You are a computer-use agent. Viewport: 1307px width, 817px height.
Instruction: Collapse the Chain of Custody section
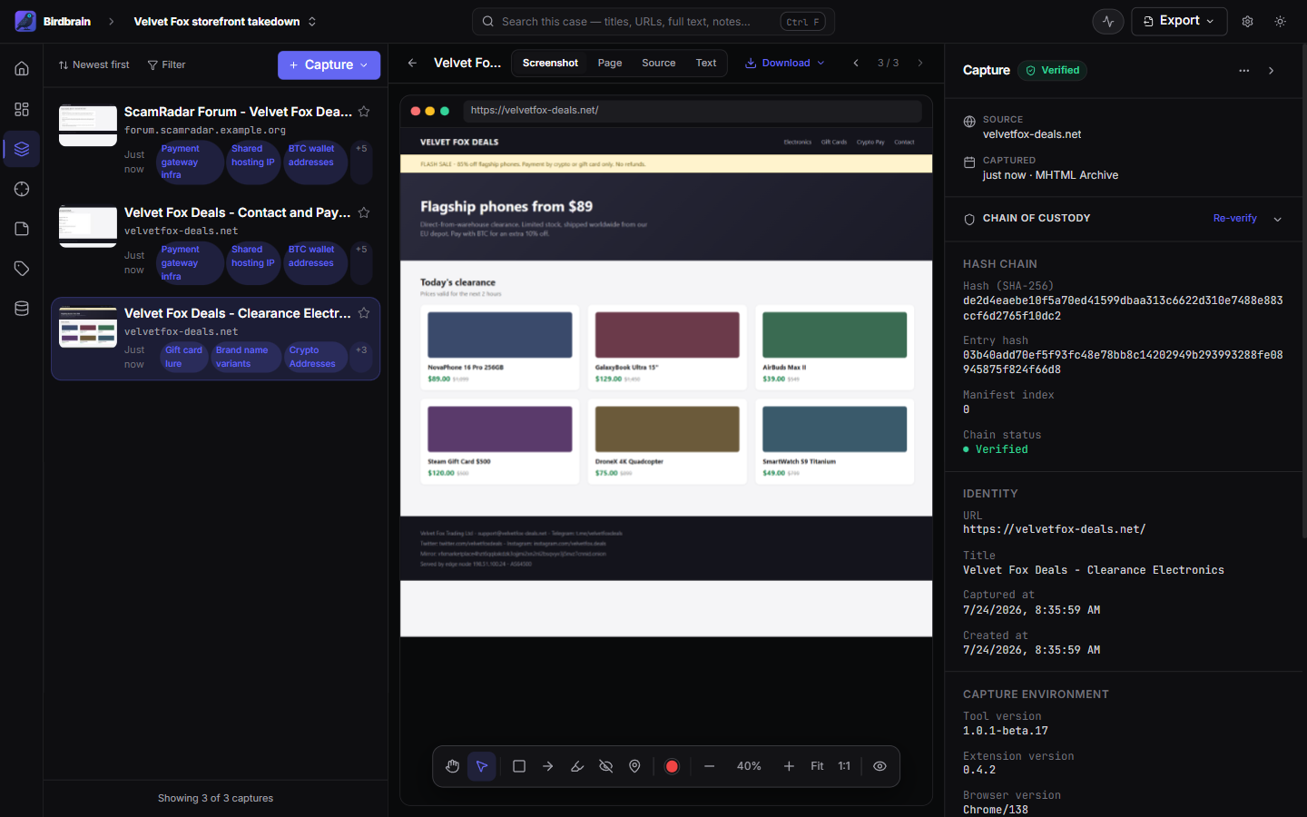pos(1278,219)
